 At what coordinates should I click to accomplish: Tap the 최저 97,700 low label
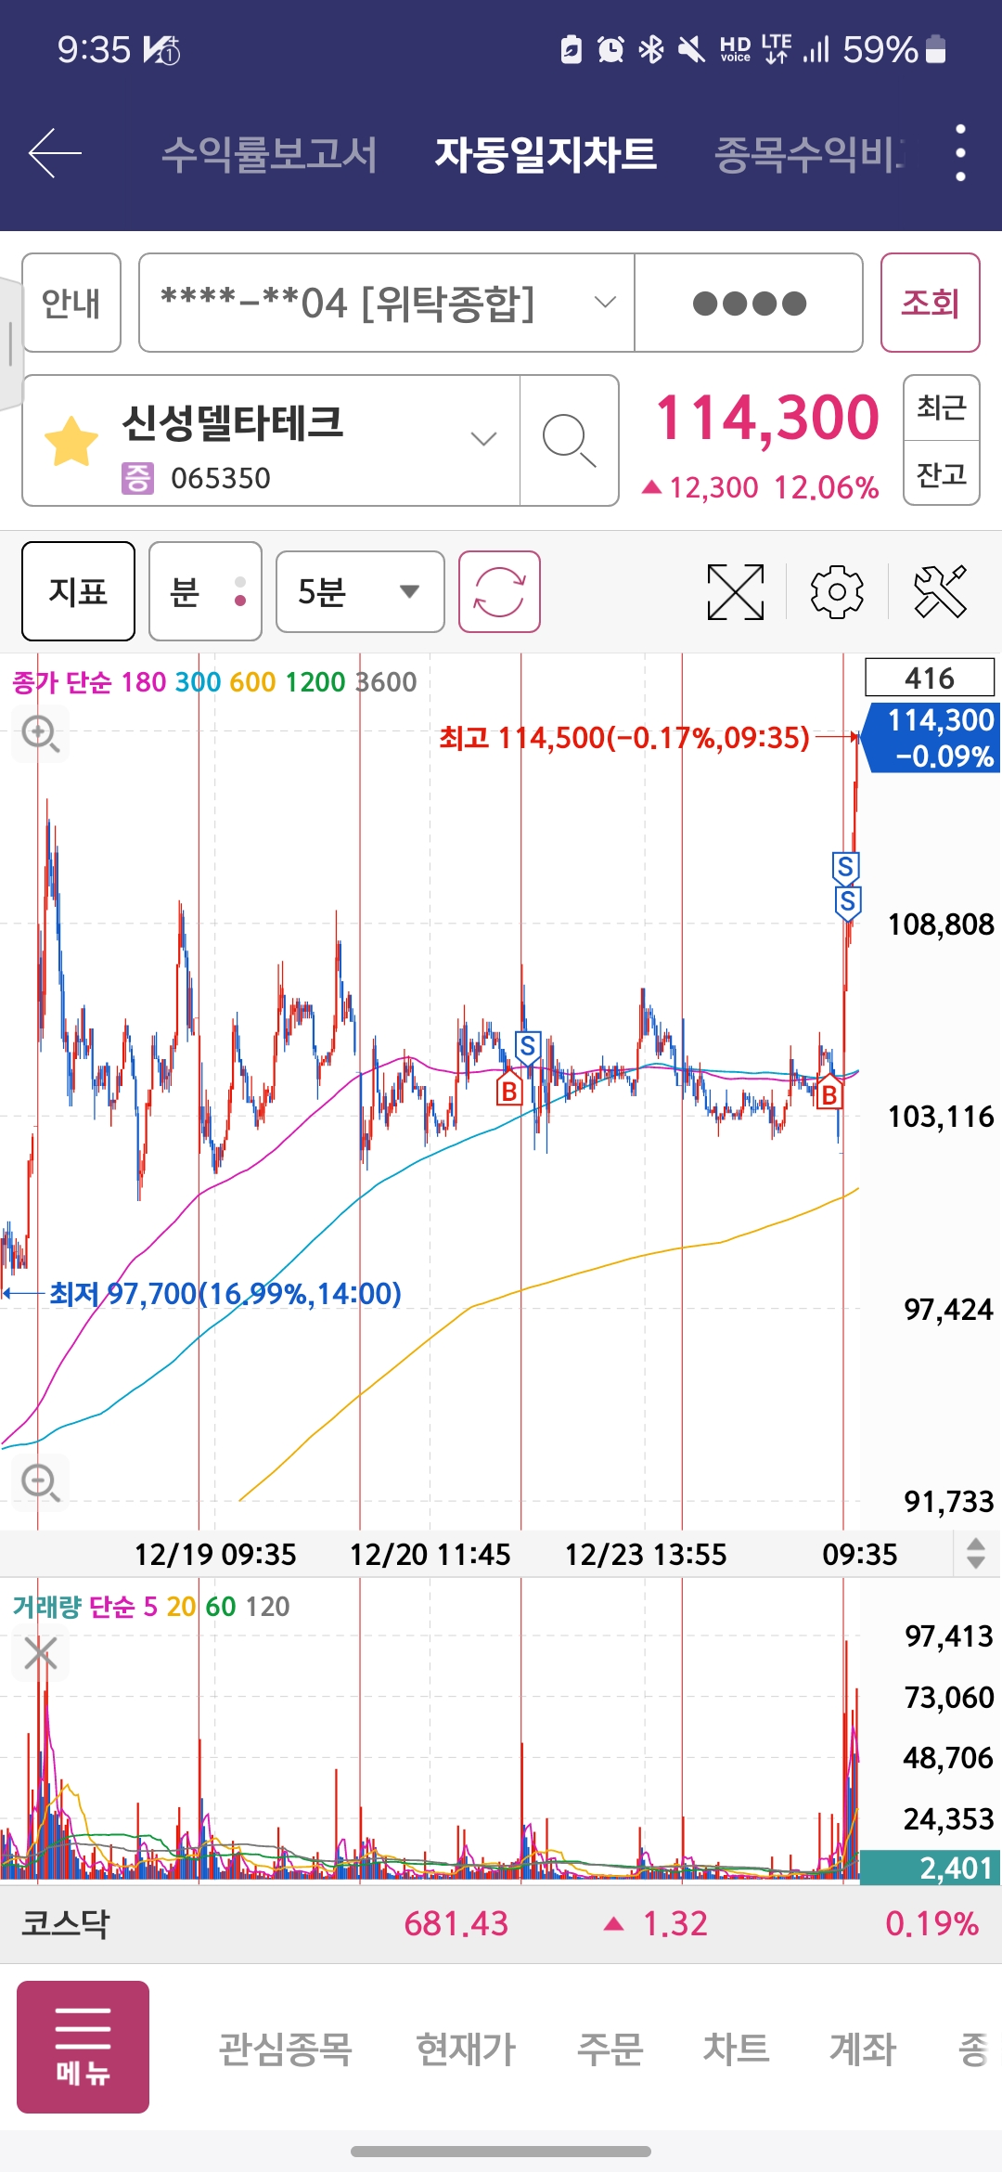tap(225, 1293)
